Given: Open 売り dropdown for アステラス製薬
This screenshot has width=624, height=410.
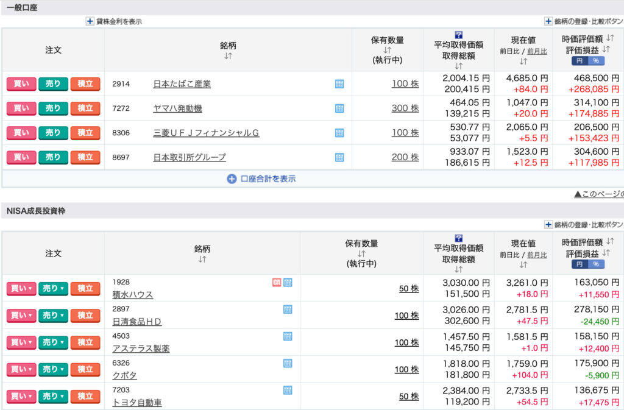Looking at the screenshot, I should click(x=53, y=342).
